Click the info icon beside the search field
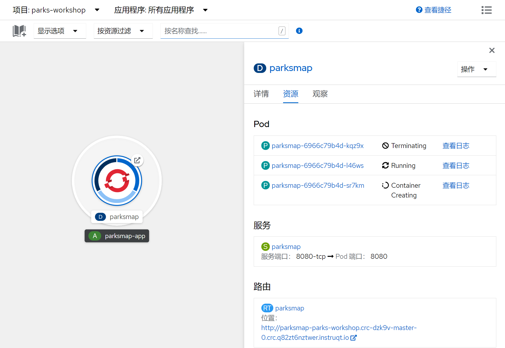Image resolution: width=505 pixels, height=348 pixels. point(299,31)
